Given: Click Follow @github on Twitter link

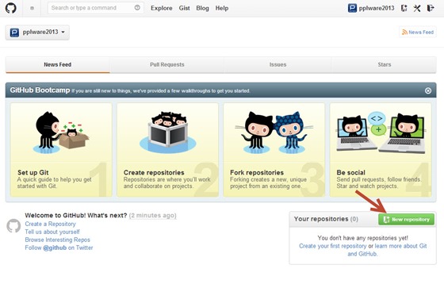Looking at the screenshot, I should pos(59,248).
